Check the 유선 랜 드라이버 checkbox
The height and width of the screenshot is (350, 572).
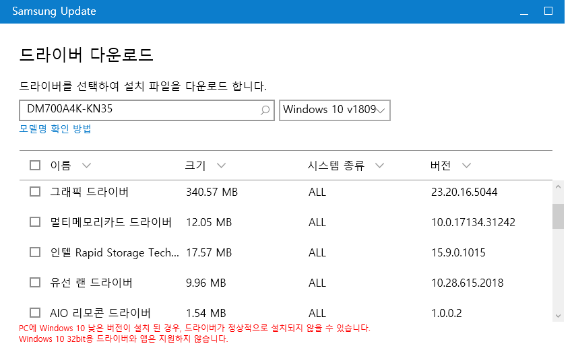(35, 283)
